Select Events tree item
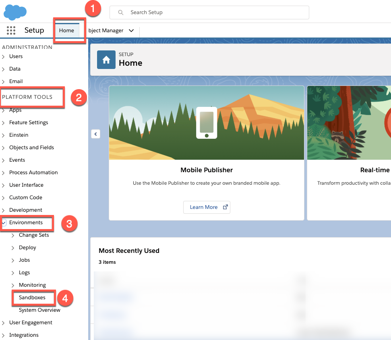391x340 pixels. click(17, 160)
